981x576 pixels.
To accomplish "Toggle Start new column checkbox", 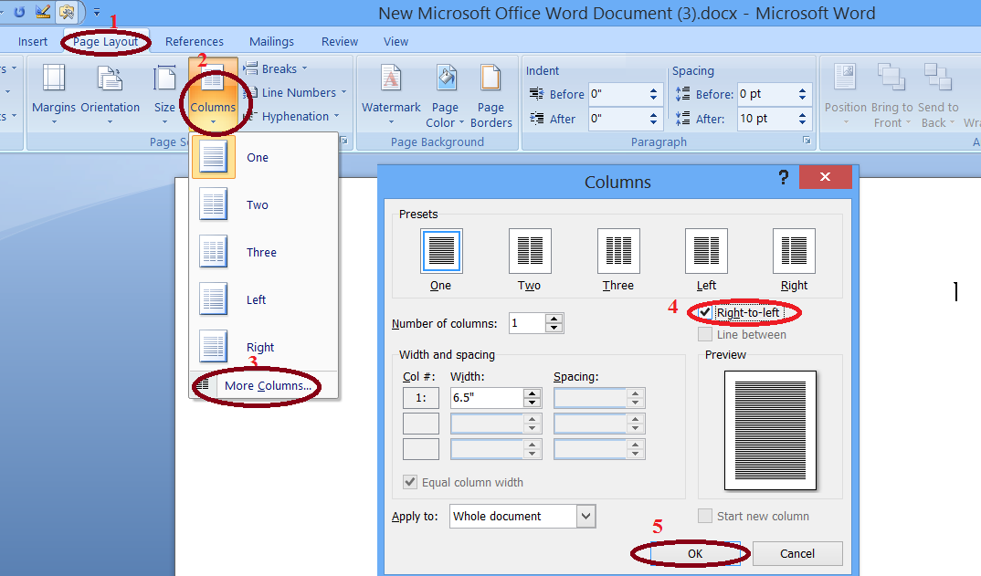I will [x=705, y=516].
